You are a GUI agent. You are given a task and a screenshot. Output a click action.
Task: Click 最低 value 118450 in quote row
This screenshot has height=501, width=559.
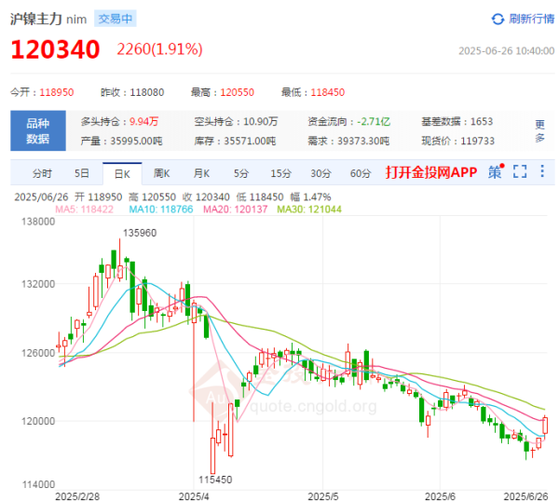(x=328, y=92)
